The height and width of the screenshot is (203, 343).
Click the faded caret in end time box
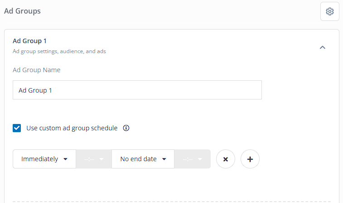pos(200,159)
